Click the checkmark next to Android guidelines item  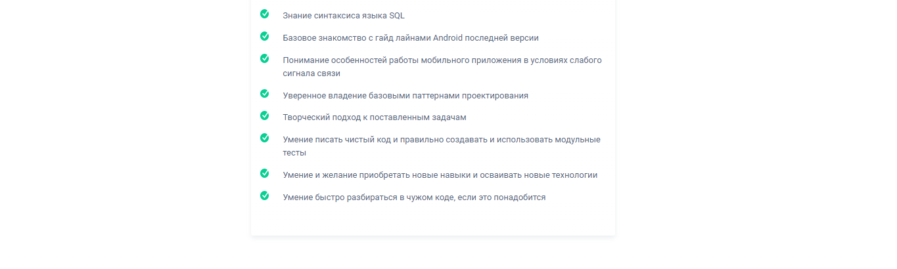pyautogui.click(x=264, y=36)
